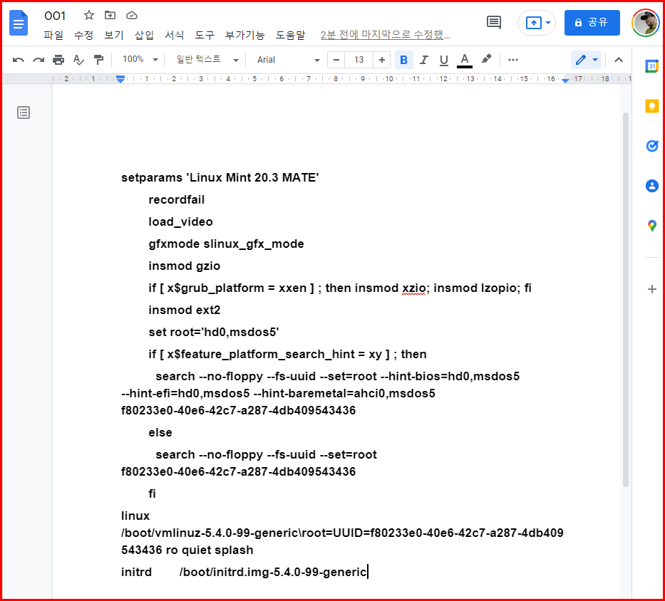Star the document 001

[88, 15]
